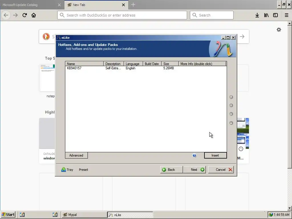
Task: Switch to Mypal in taskbar
Action: click(84, 215)
